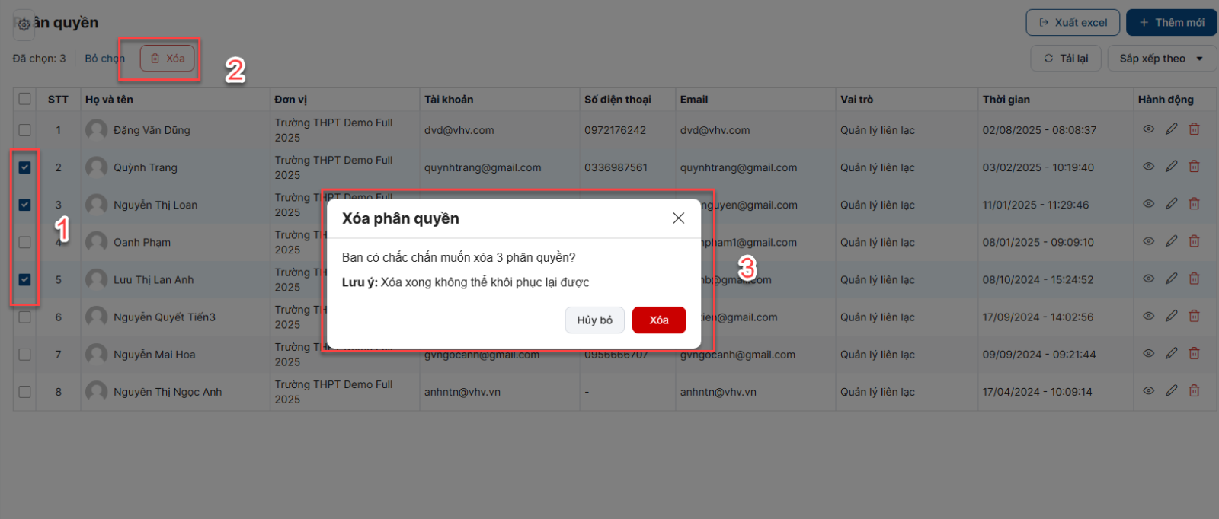Click Hủy bỏ to cancel deletion
The image size is (1219, 519).
coord(594,320)
